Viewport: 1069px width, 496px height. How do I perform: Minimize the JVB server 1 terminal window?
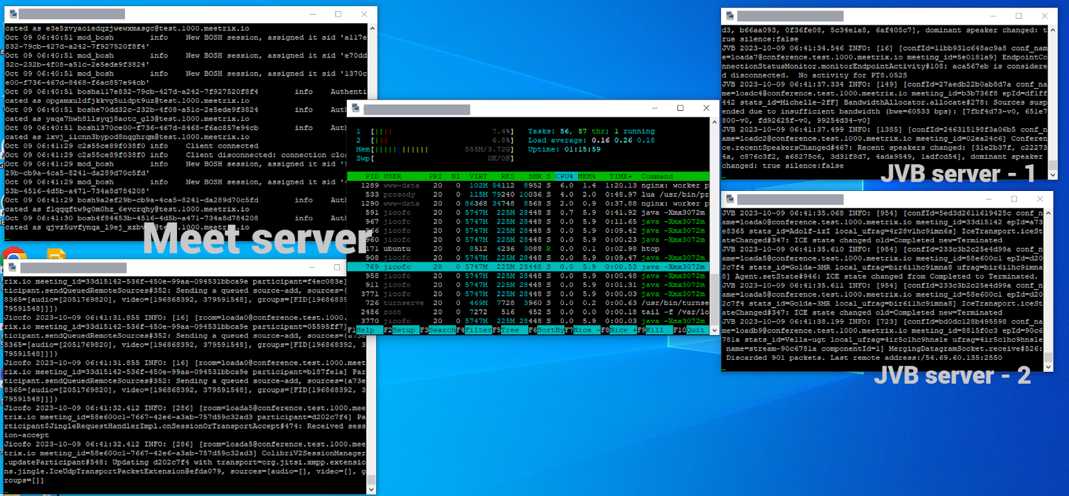(992, 15)
